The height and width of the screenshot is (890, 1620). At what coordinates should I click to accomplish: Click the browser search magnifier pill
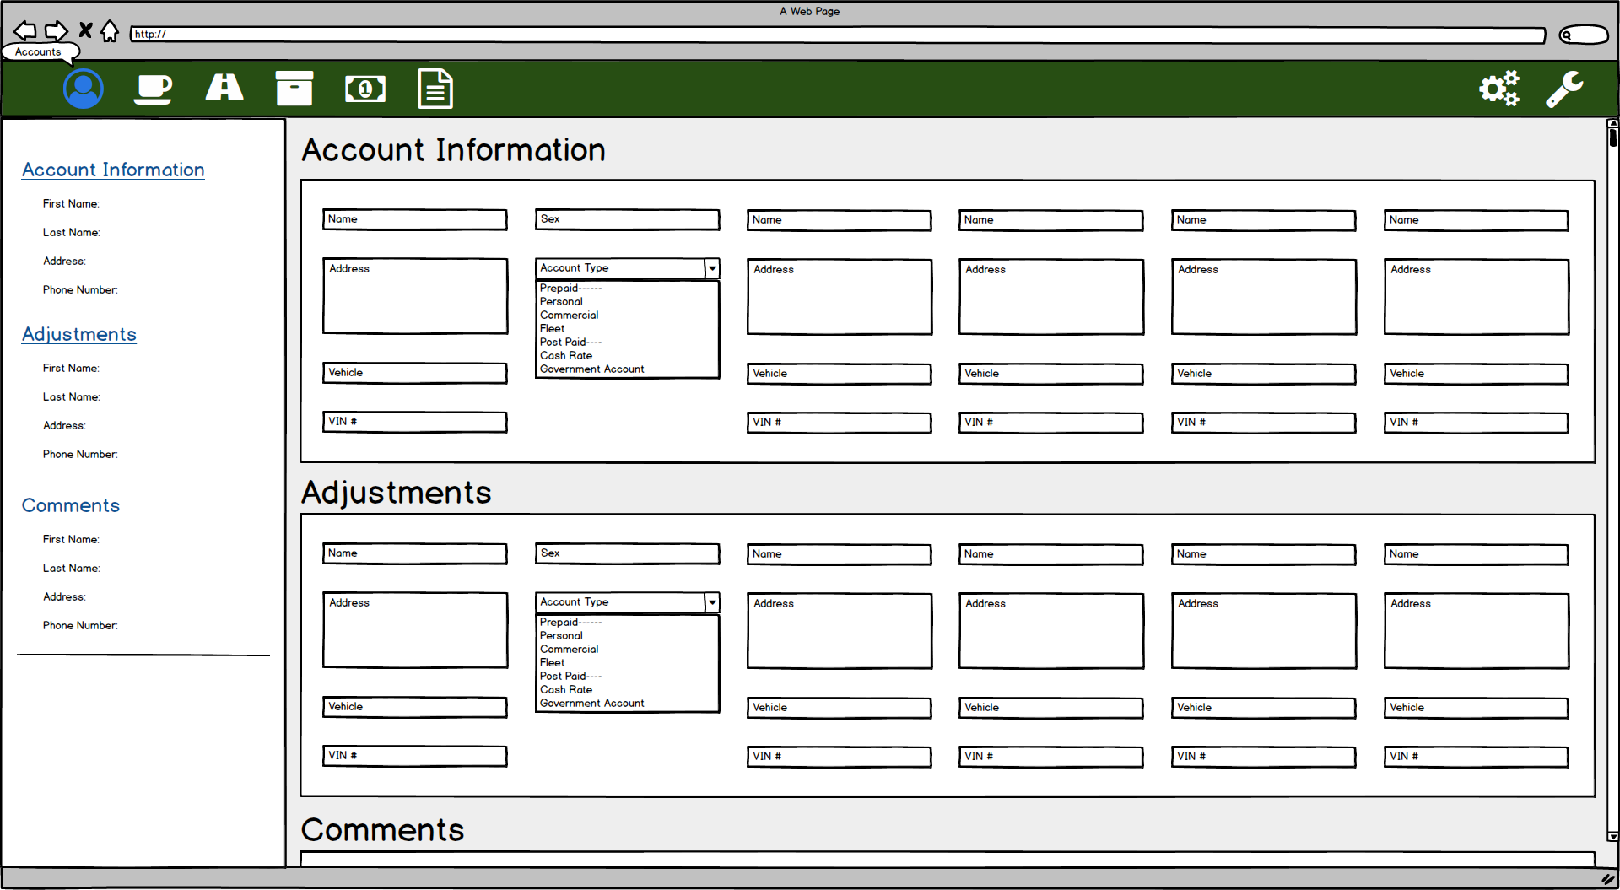(x=1584, y=35)
